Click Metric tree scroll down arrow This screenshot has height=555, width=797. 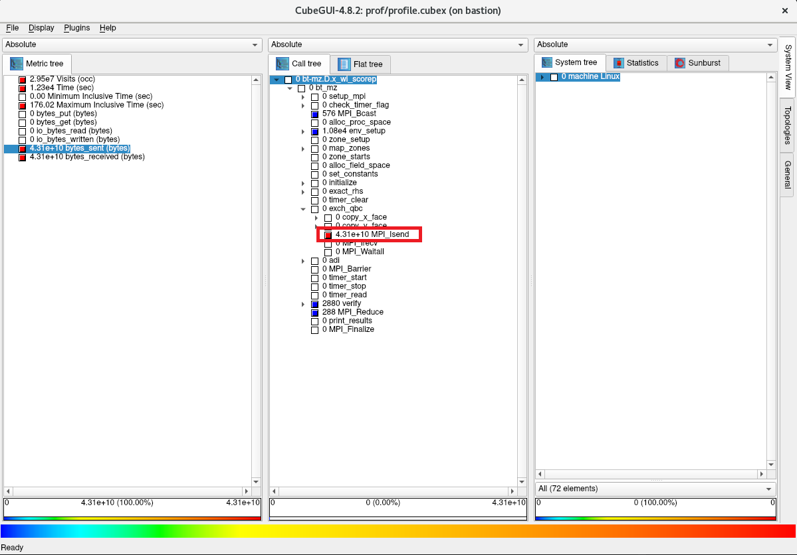click(256, 482)
